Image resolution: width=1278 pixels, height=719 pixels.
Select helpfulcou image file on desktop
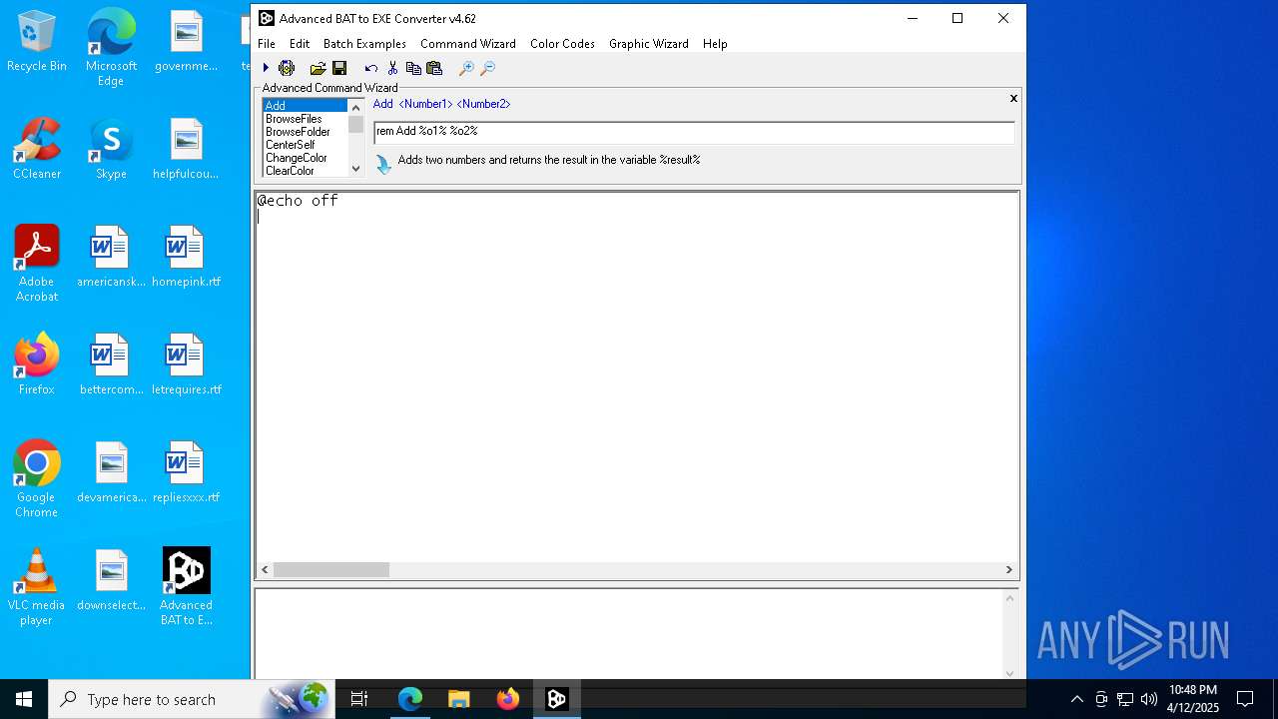click(x=186, y=150)
